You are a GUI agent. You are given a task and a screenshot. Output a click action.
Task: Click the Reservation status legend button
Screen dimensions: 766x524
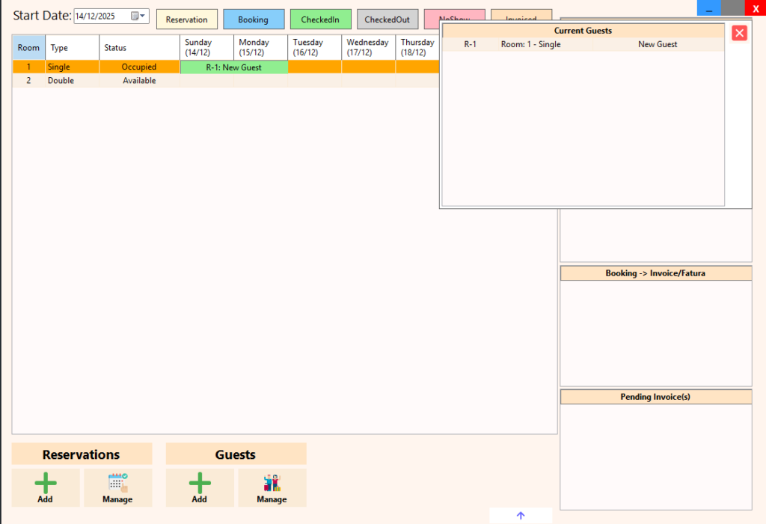point(186,19)
